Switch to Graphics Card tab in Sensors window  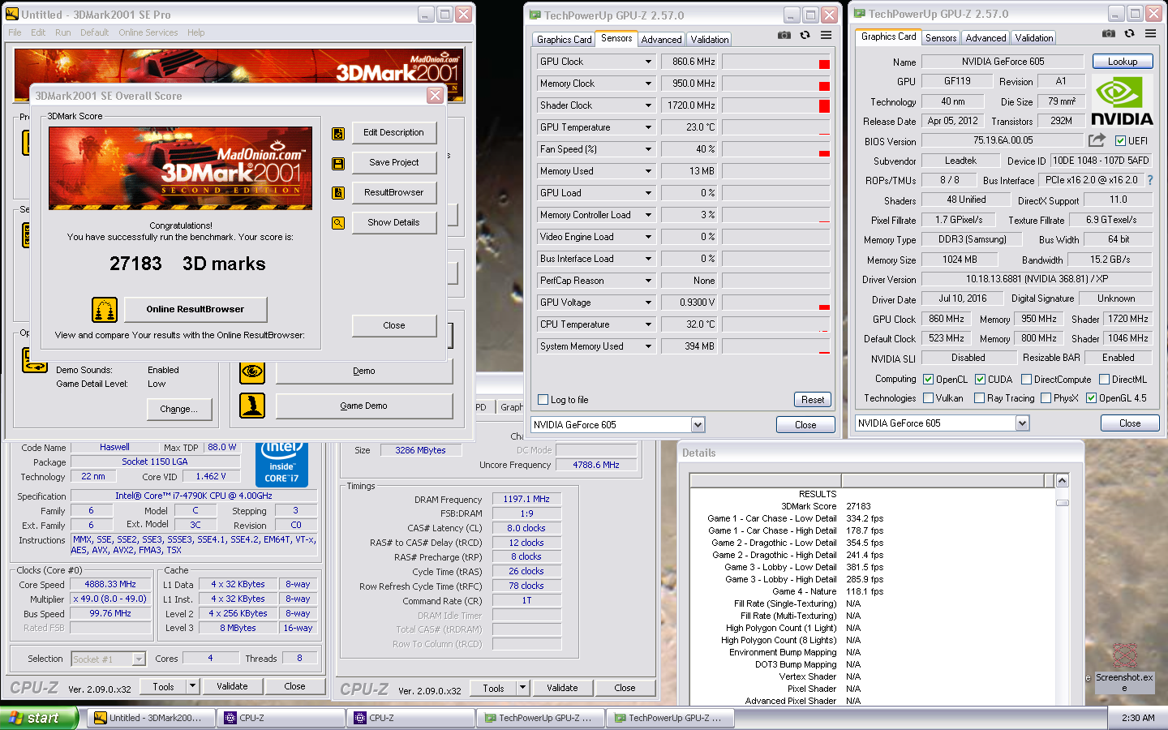click(x=565, y=40)
